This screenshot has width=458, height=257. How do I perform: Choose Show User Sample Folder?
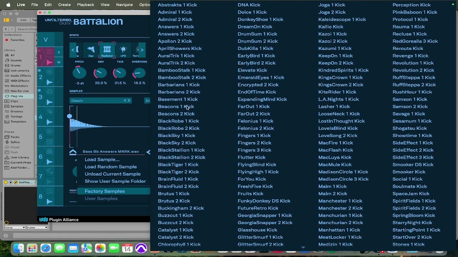115,181
